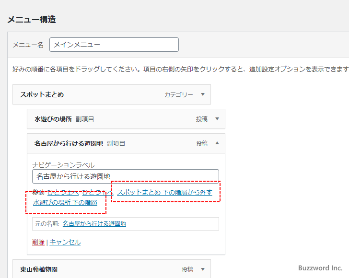The width and height of the screenshot is (349, 278).
Task: Click the 削除 link
Action: click(x=38, y=242)
